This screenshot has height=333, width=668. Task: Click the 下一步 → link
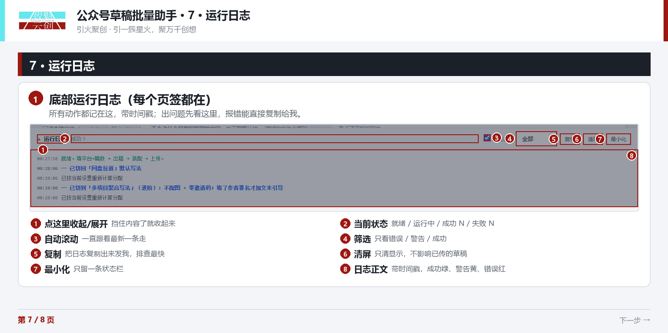[x=635, y=320]
